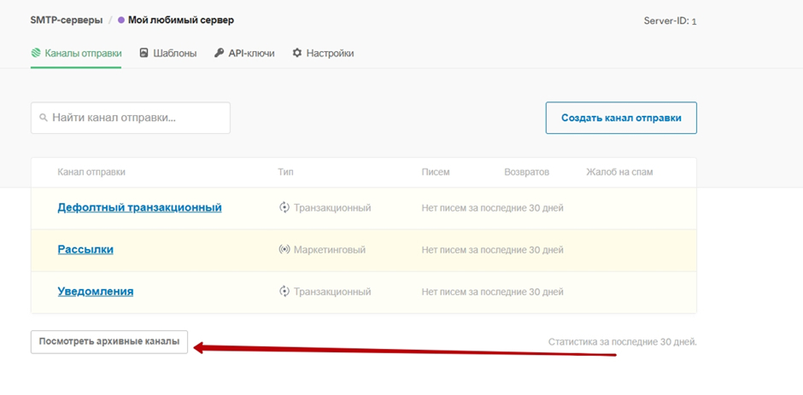This screenshot has height=395, width=803.
Task: Open the Рассылки channel link
Action: (x=85, y=250)
